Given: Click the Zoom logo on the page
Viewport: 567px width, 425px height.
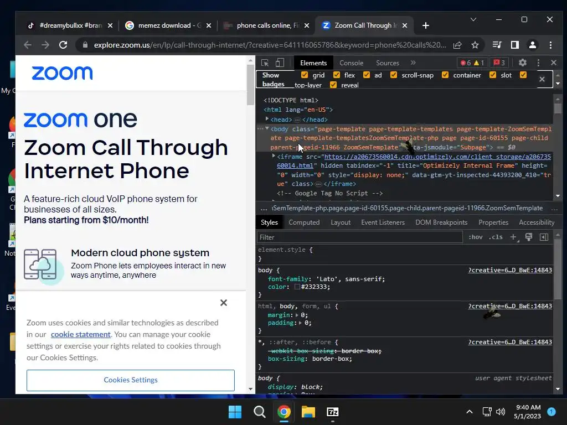Looking at the screenshot, I should [62, 73].
